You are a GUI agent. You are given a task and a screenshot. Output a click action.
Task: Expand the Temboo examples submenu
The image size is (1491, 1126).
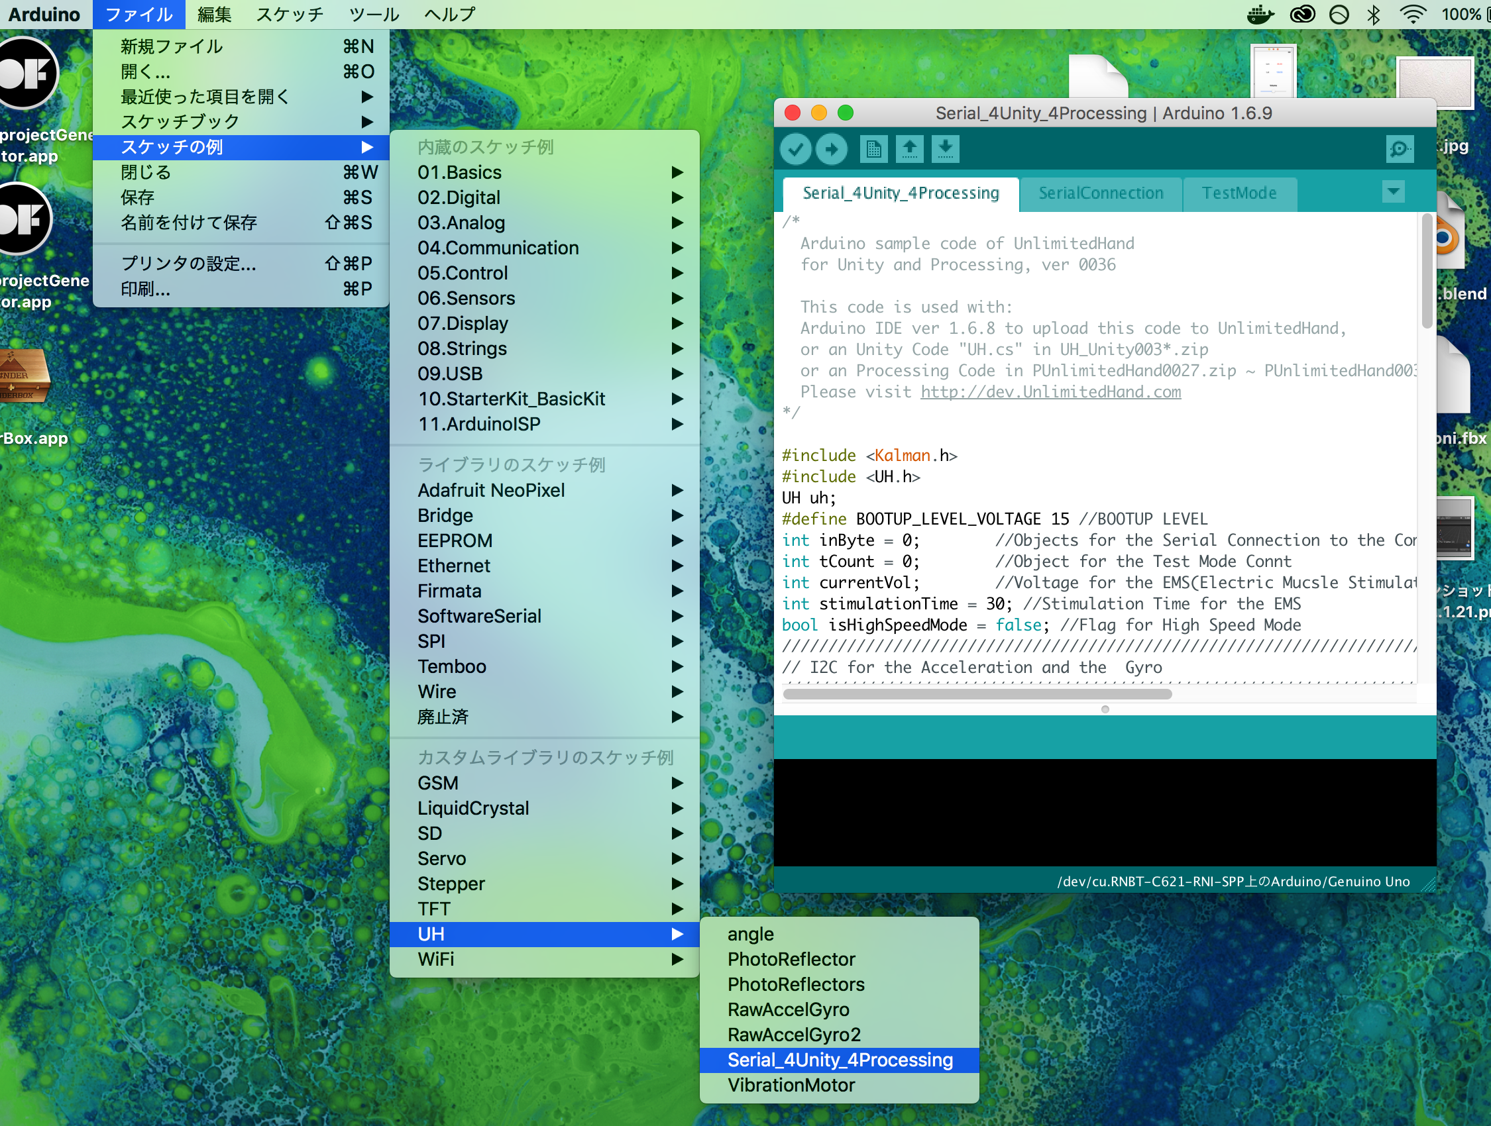[545, 666]
